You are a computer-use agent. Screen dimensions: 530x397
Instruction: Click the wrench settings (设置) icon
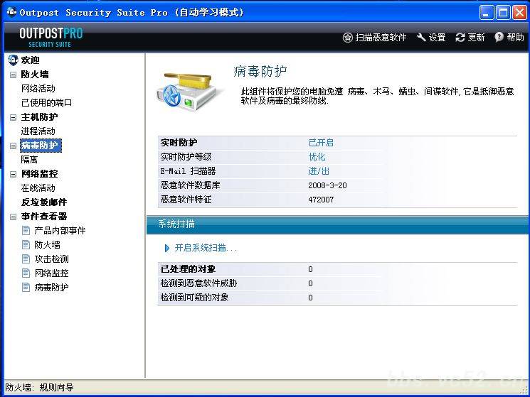[421, 38]
